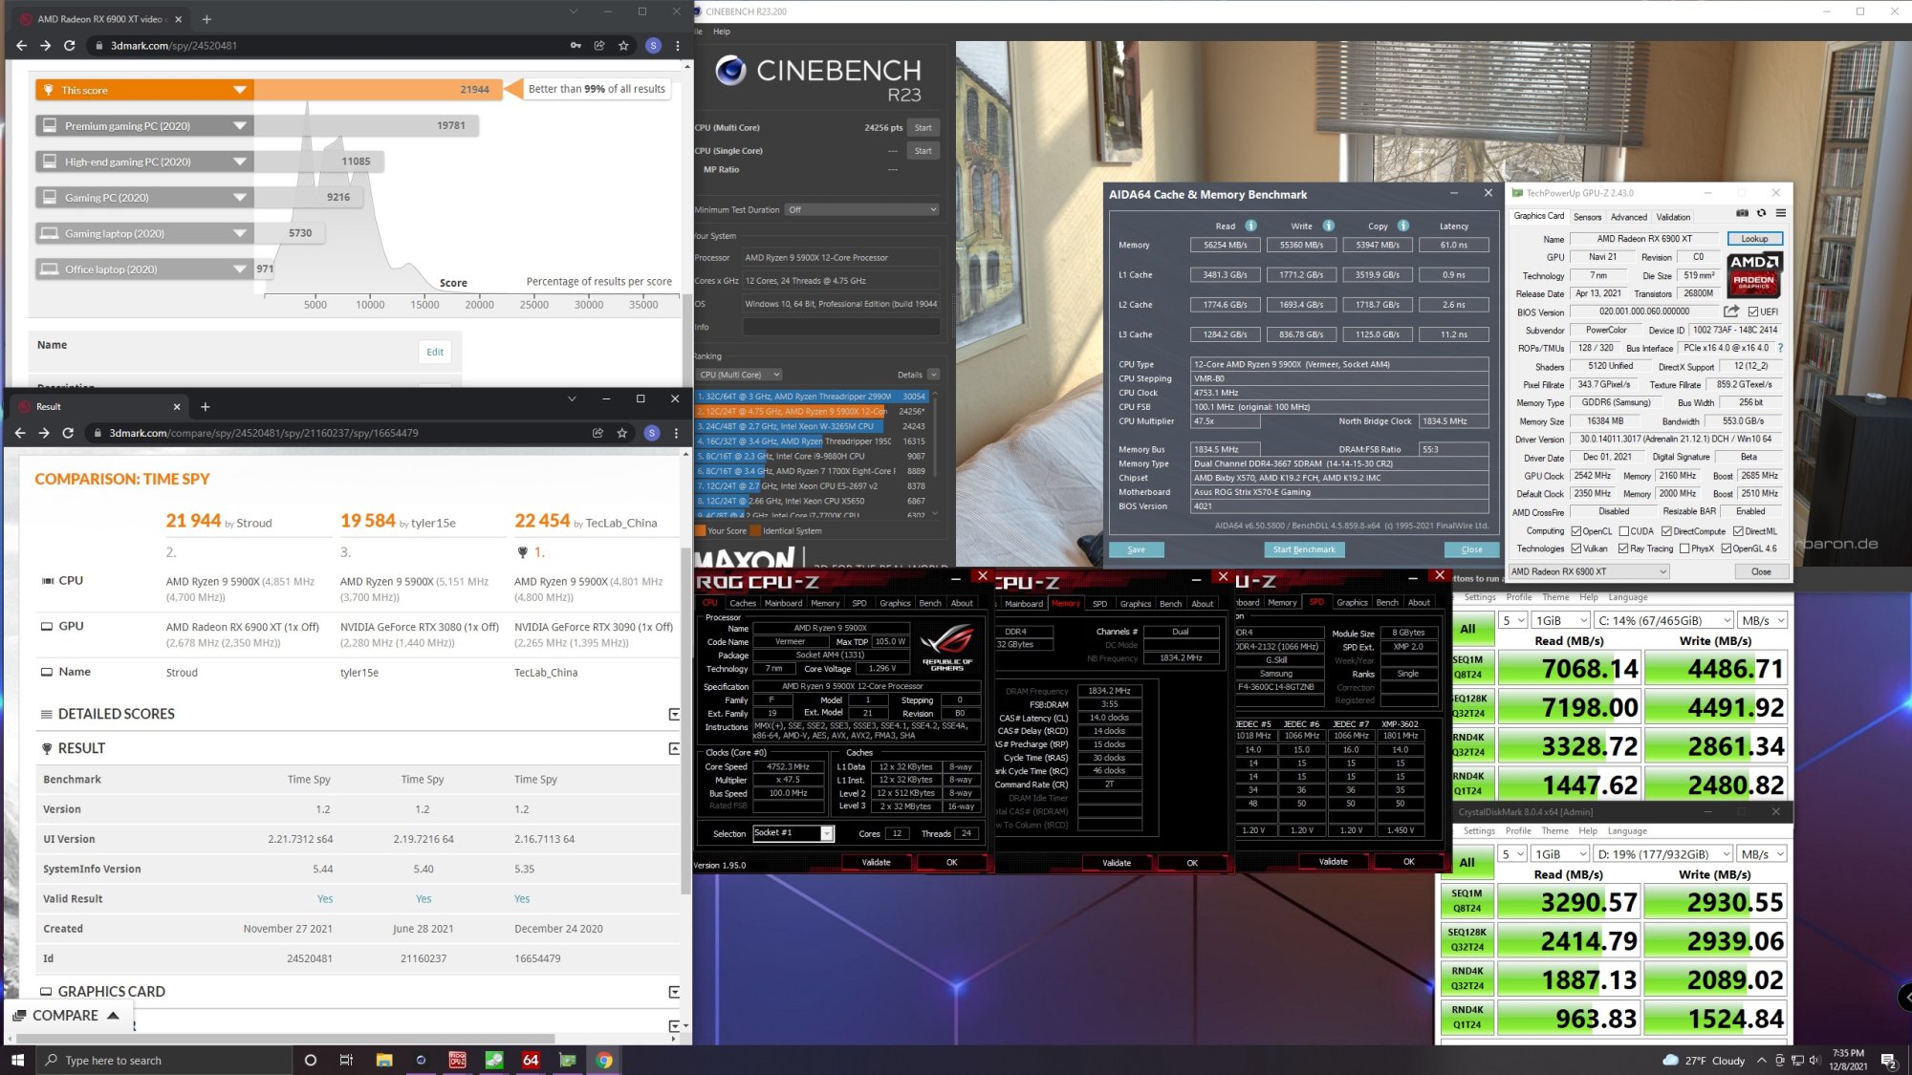Open the drive selector showing C: 14%

[x=1663, y=620]
